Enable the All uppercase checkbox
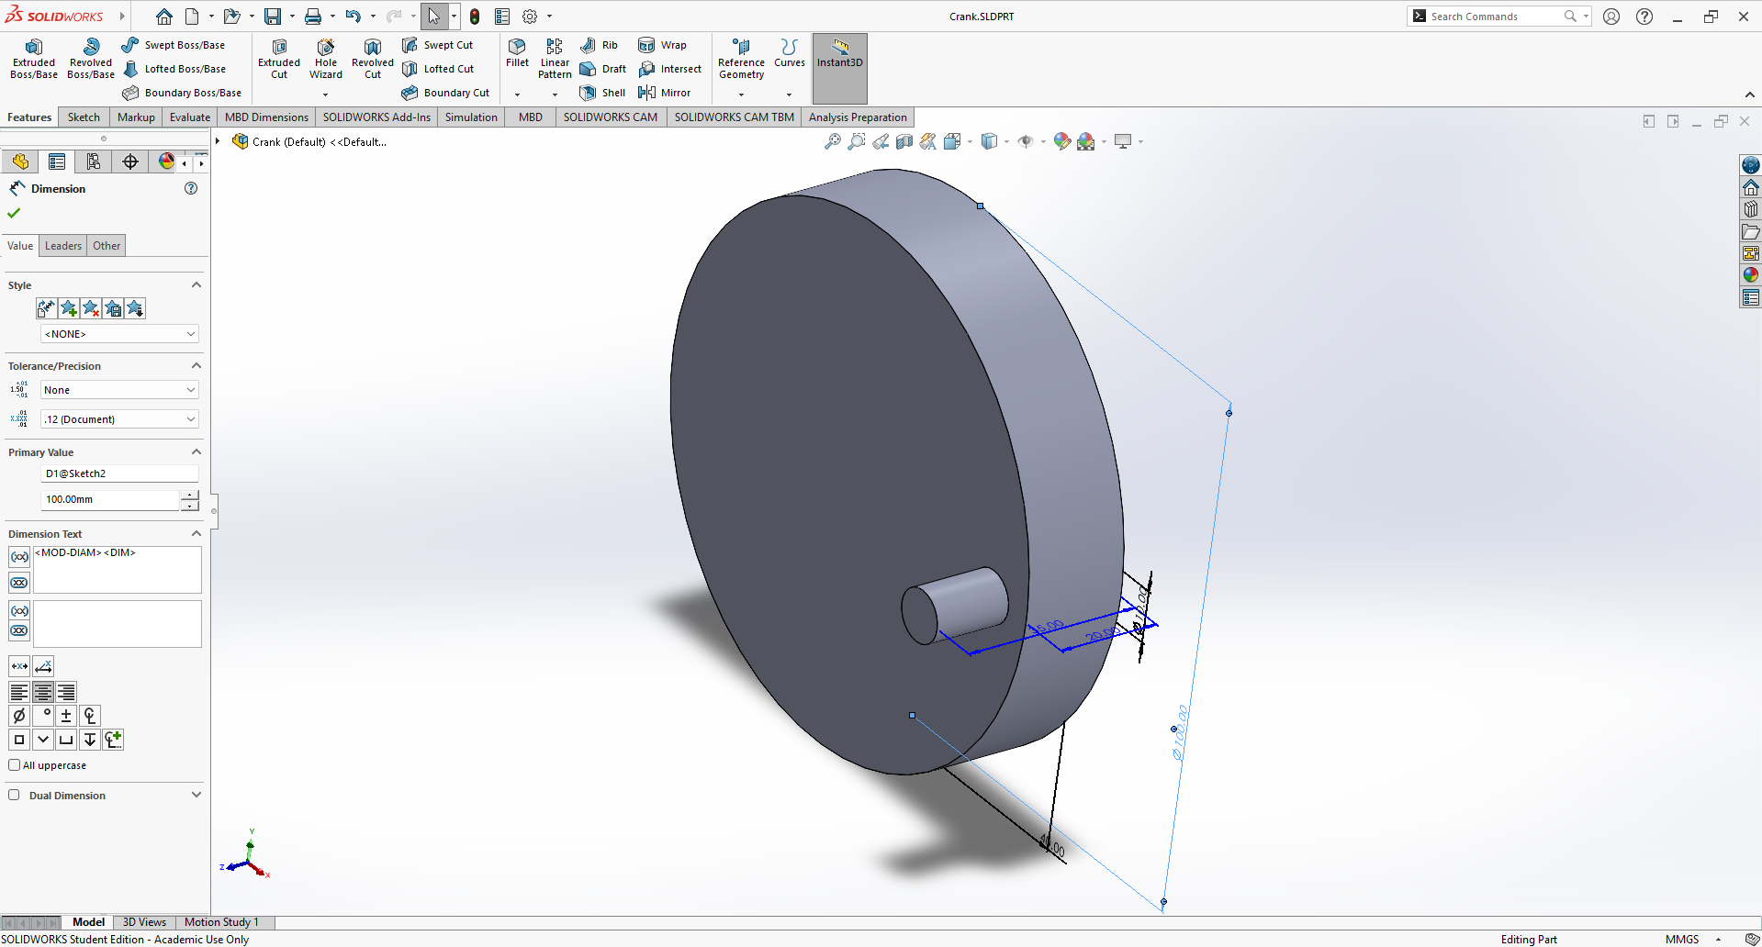 click(x=14, y=765)
